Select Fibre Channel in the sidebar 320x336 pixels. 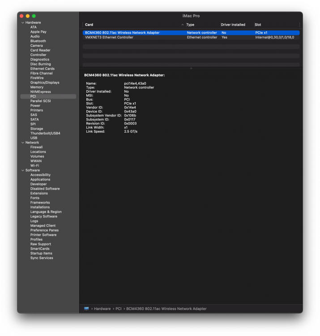pyautogui.click(x=41, y=73)
